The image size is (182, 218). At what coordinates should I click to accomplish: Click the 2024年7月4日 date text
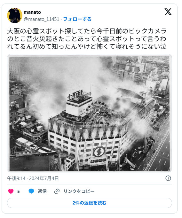click(x=44, y=178)
